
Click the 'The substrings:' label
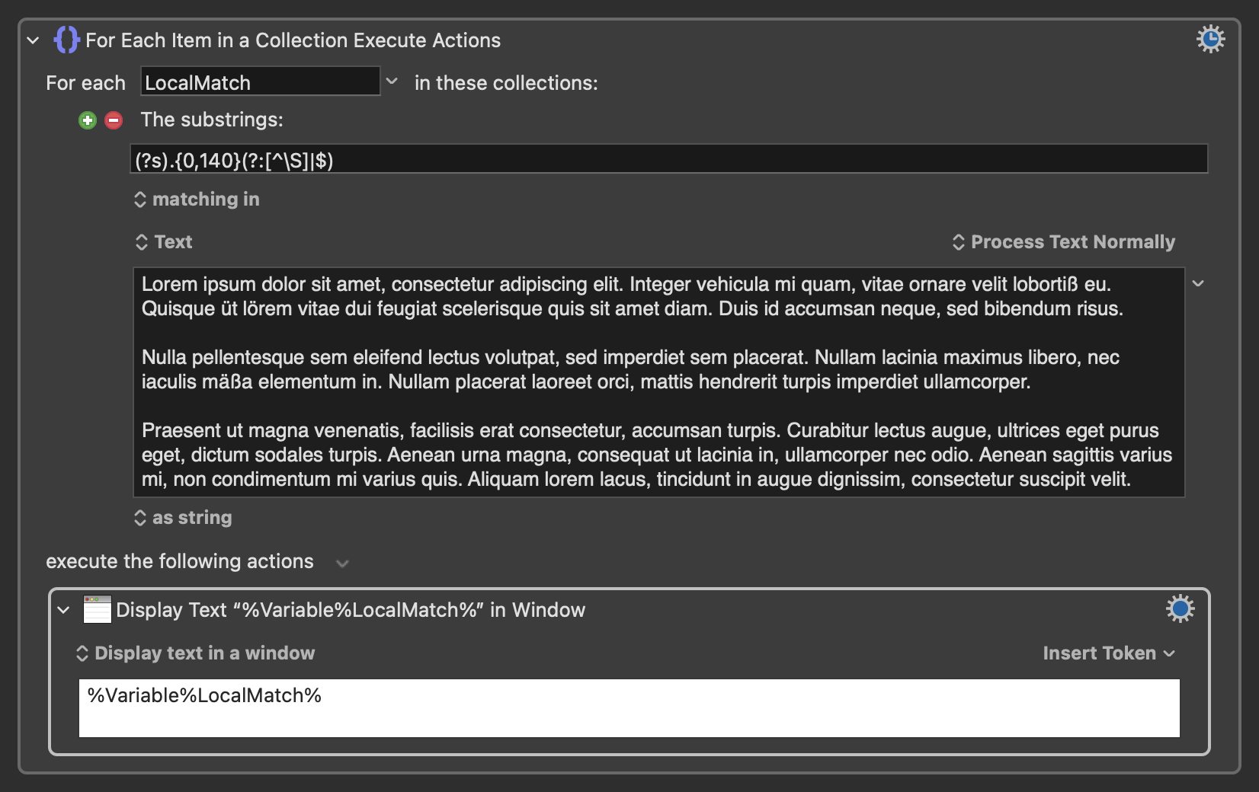[212, 120]
